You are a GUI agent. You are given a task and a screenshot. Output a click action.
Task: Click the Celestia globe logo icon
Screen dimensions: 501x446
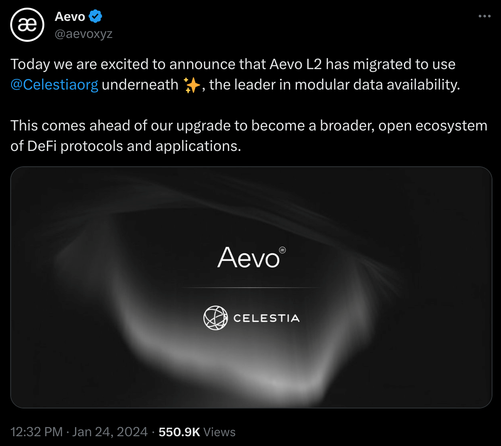(x=216, y=318)
